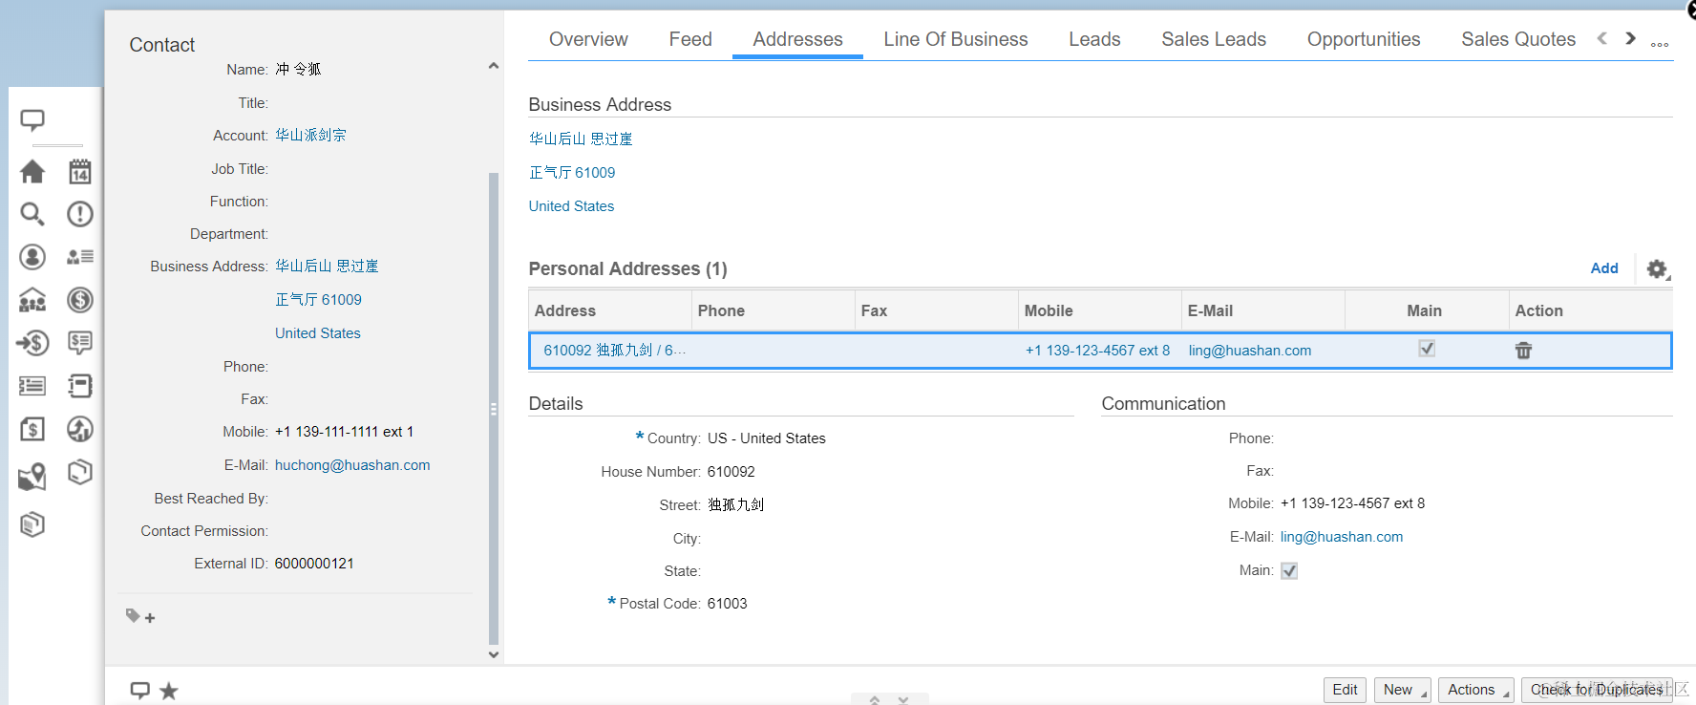Open the feed speech bubble icon in sidebar
Image resolution: width=1696 pixels, height=705 pixels.
pos(32,120)
